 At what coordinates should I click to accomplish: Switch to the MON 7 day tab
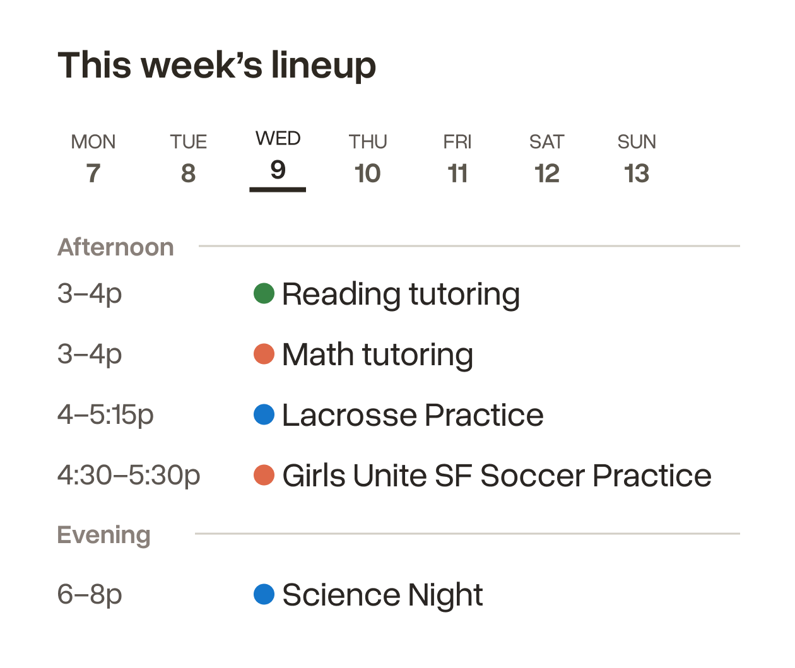coord(93,158)
